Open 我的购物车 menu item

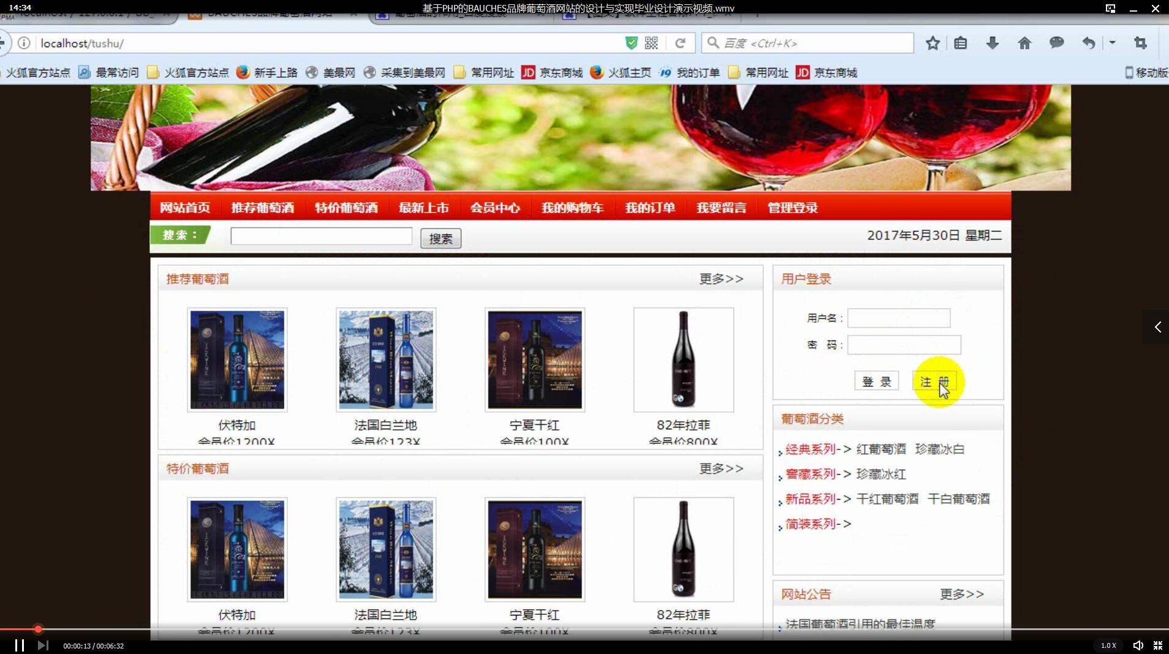point(572,208)
